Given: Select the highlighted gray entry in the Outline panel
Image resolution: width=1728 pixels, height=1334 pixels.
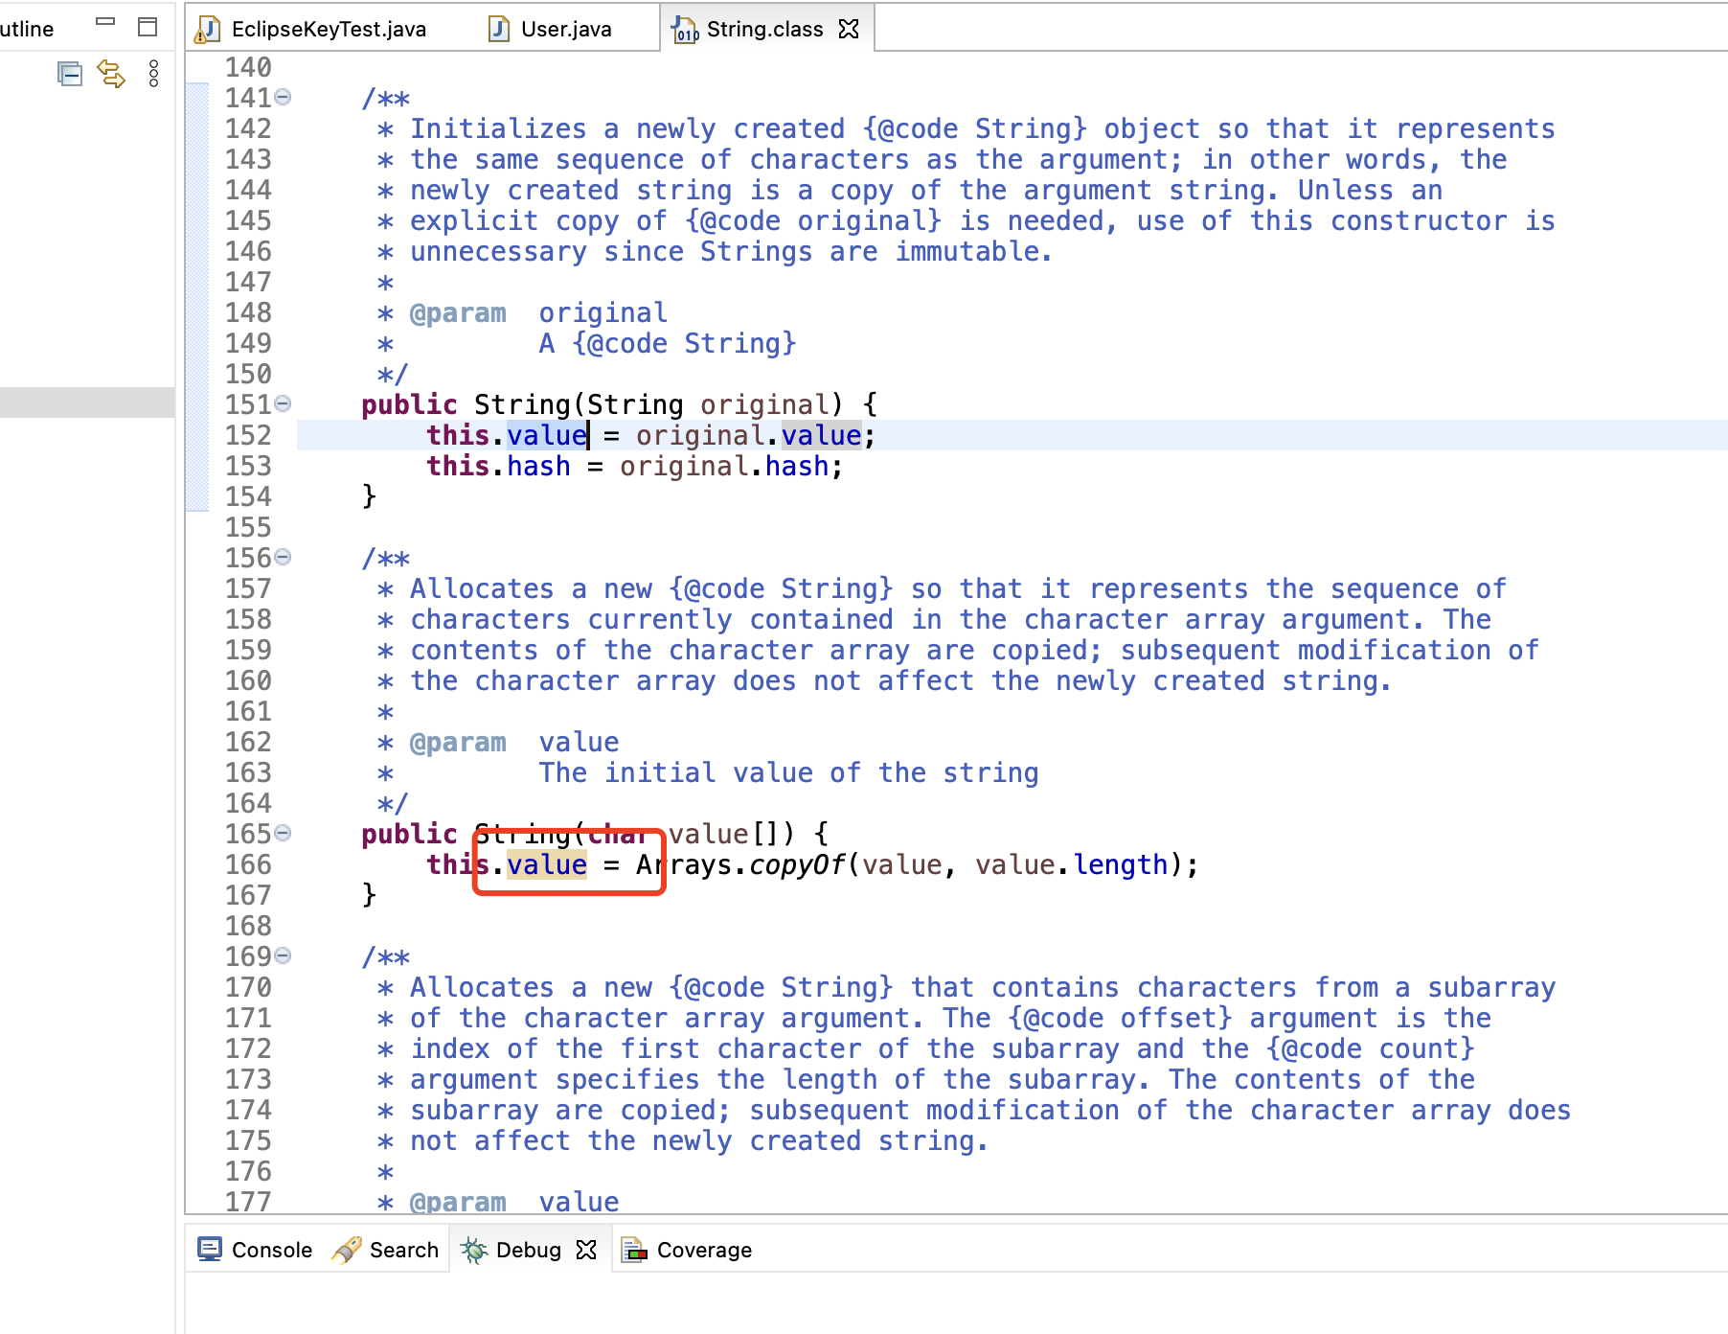Looking at the screenshot, I should [x=86, y=402].
